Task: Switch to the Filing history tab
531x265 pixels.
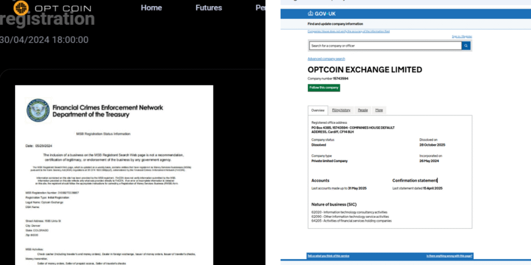Action: 341,110
